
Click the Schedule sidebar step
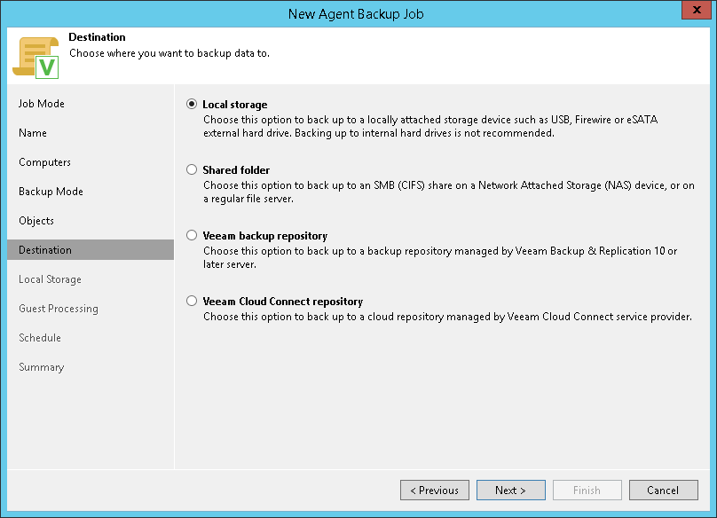tap(40, 338)
